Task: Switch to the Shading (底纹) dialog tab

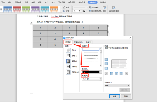Action: tap(88, 42)
